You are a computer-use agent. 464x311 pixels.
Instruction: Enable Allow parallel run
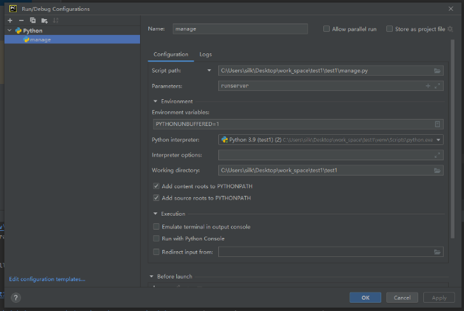click(x=327, y=29)
